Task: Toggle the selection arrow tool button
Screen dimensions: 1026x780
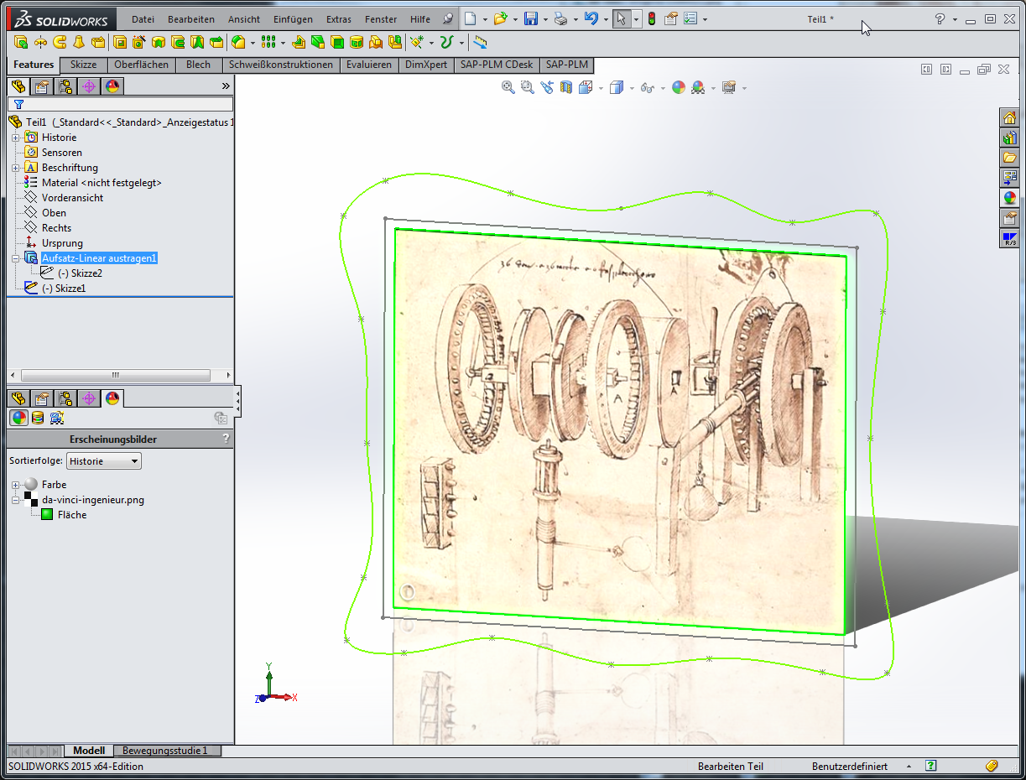Action: click(x=622, y=18)
